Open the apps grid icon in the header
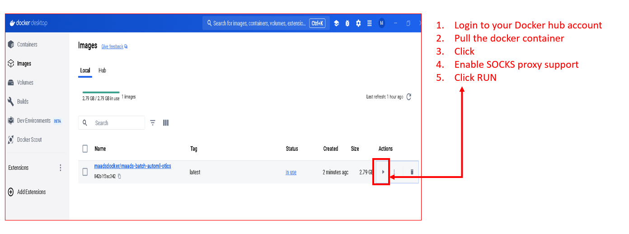The image size is (629, 234). click(369, 23)
